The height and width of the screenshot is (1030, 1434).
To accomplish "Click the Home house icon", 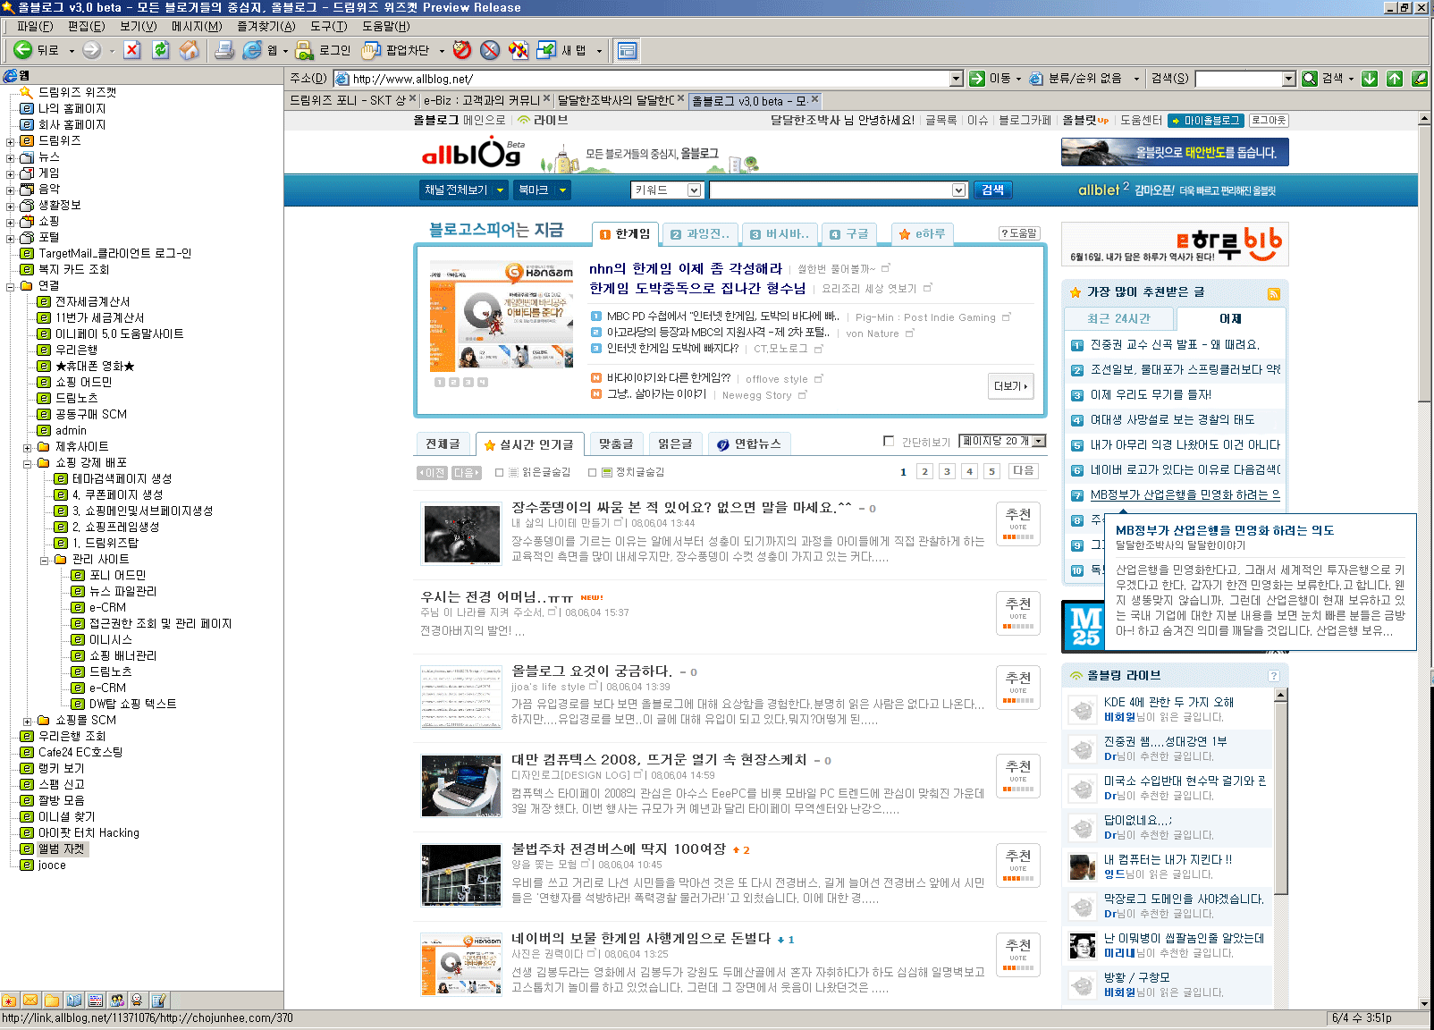I will pos(190,50).
